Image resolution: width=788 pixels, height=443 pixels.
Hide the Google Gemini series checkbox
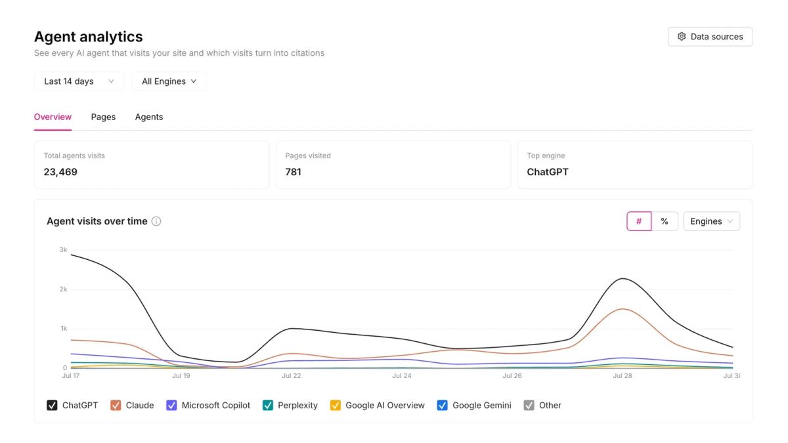click(443, 405)
